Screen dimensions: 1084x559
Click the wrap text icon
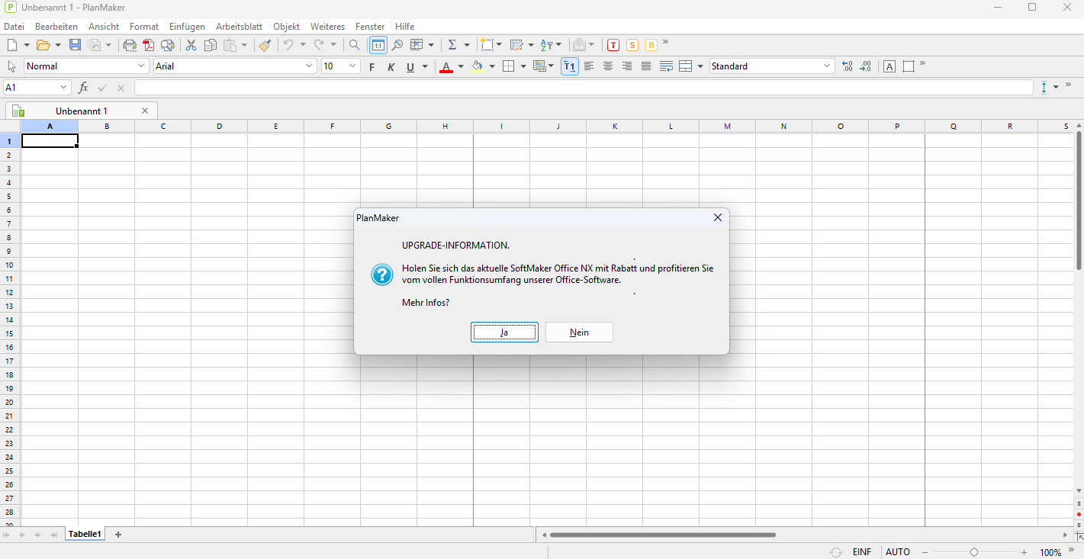point(666,66)
